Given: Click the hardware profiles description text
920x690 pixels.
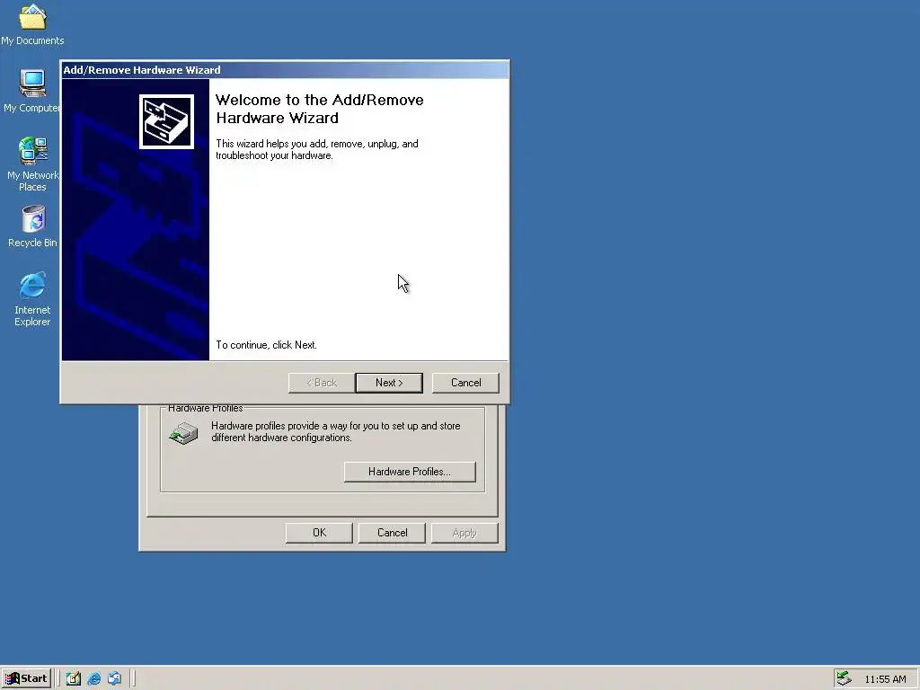Looking at the screenshot, I should click(336, 432).
